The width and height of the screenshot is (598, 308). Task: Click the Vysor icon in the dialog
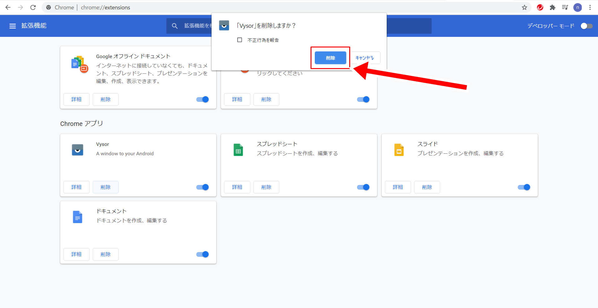224,25
